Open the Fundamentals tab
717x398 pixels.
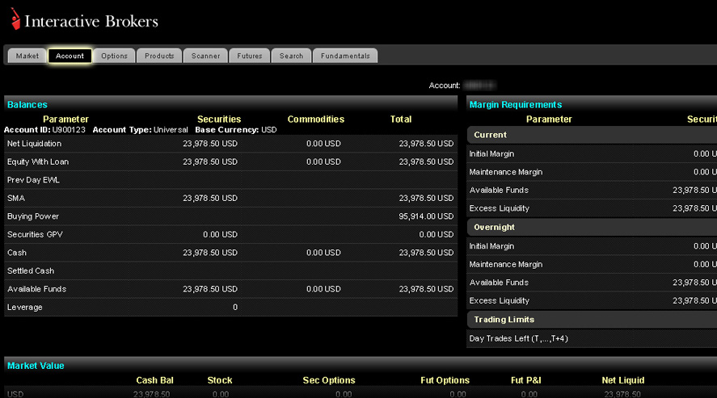pos(345,56)
